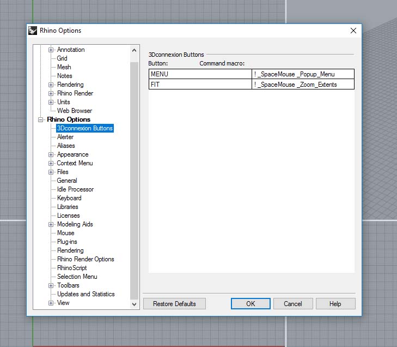This screenshot has height=347, width=397.
Task: Click Restore Defaults button
Action: click(174, 303)
